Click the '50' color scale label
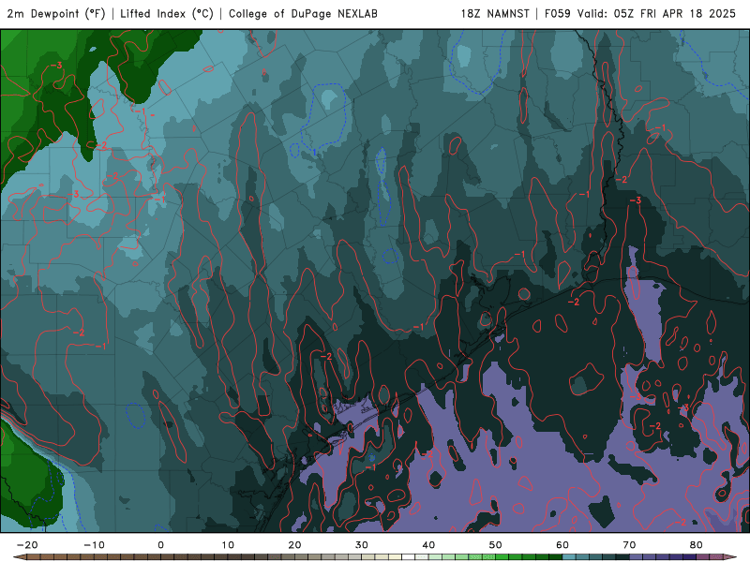 point(496,545)
